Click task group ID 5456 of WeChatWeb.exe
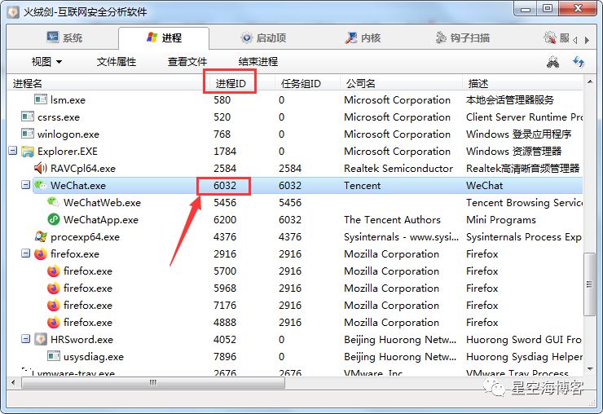This screenshot has width=603, height=414. click(x=290, y=203)
